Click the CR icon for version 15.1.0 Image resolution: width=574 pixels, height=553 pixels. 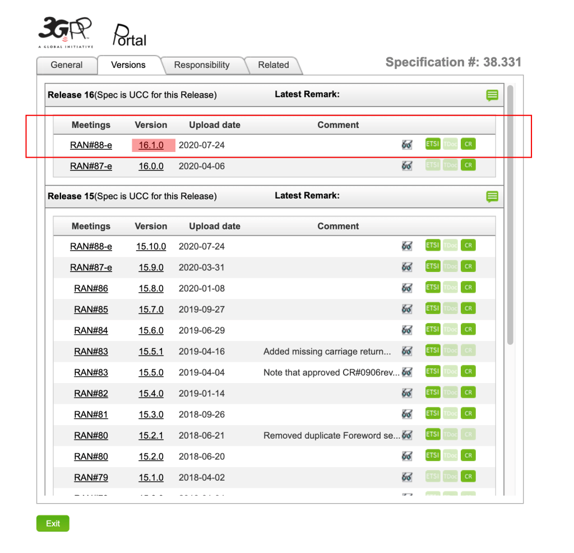pyautogui.click(x=468, y=476)
